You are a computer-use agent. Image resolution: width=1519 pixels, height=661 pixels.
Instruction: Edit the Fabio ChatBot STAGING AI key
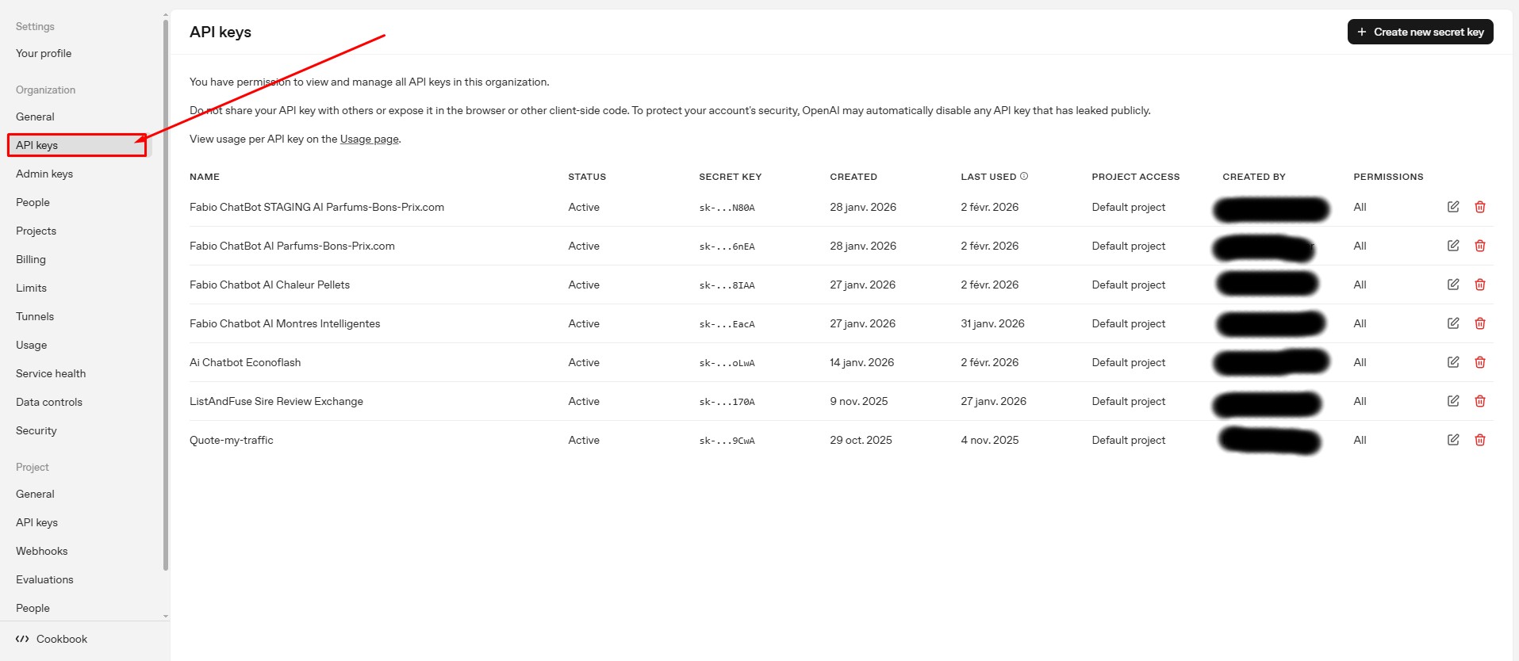[x=1453, y=207]
